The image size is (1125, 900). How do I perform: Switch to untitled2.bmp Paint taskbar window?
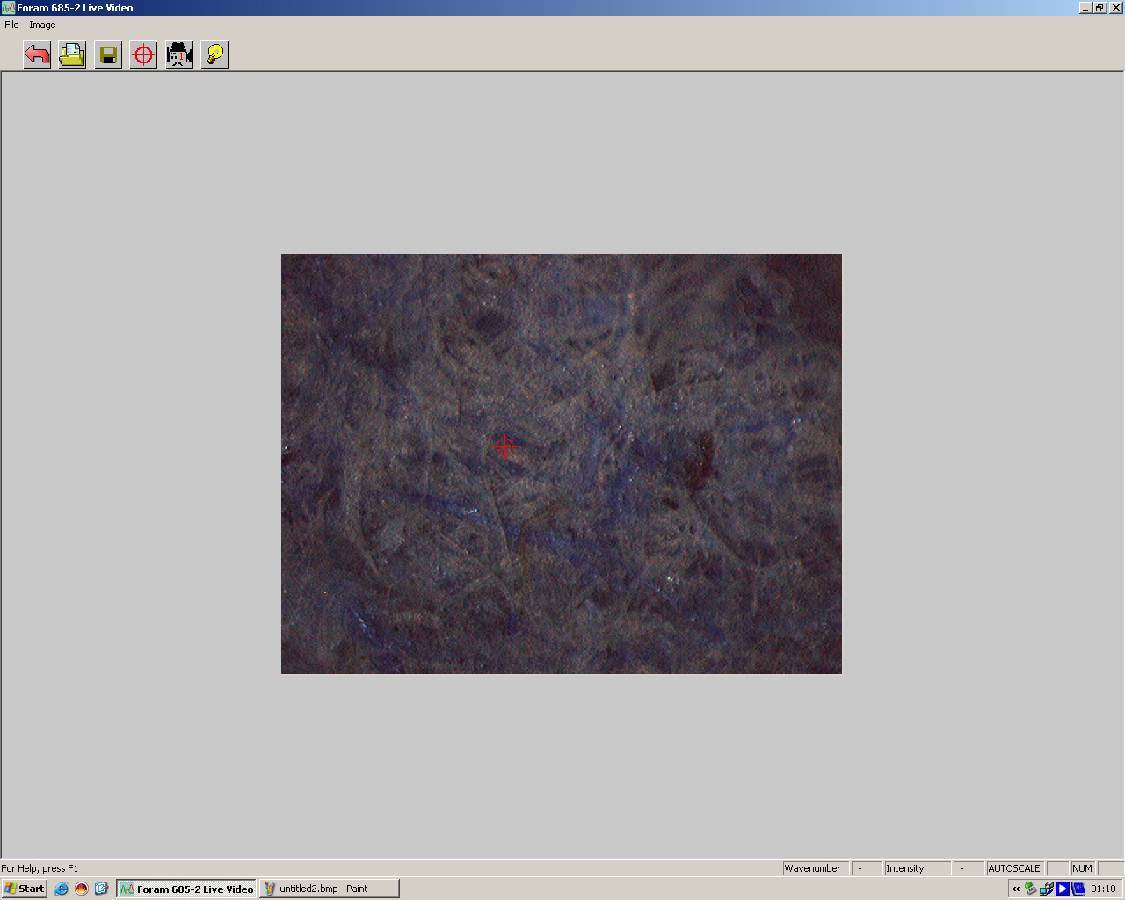[330, 889]
